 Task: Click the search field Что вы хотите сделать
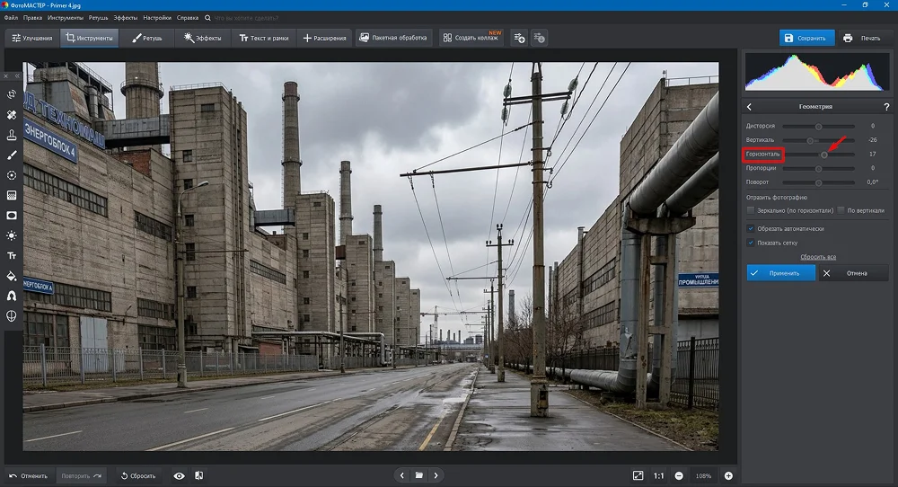[x=246, y=18]
